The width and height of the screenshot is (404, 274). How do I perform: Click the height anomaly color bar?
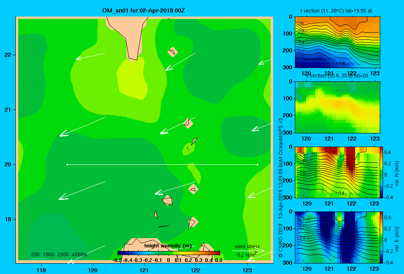(x=169, y=253)
